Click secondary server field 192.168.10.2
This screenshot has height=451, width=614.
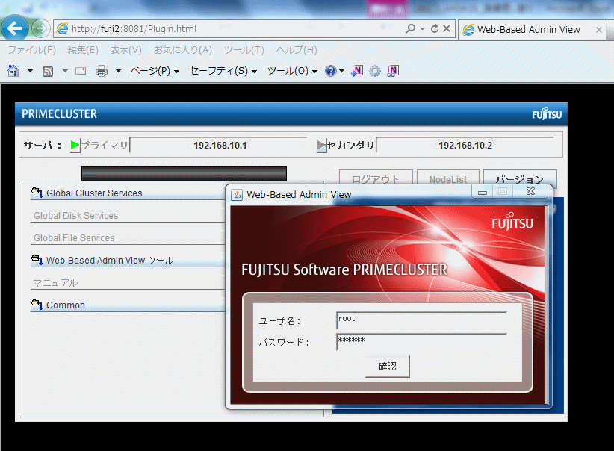point(465,146)
